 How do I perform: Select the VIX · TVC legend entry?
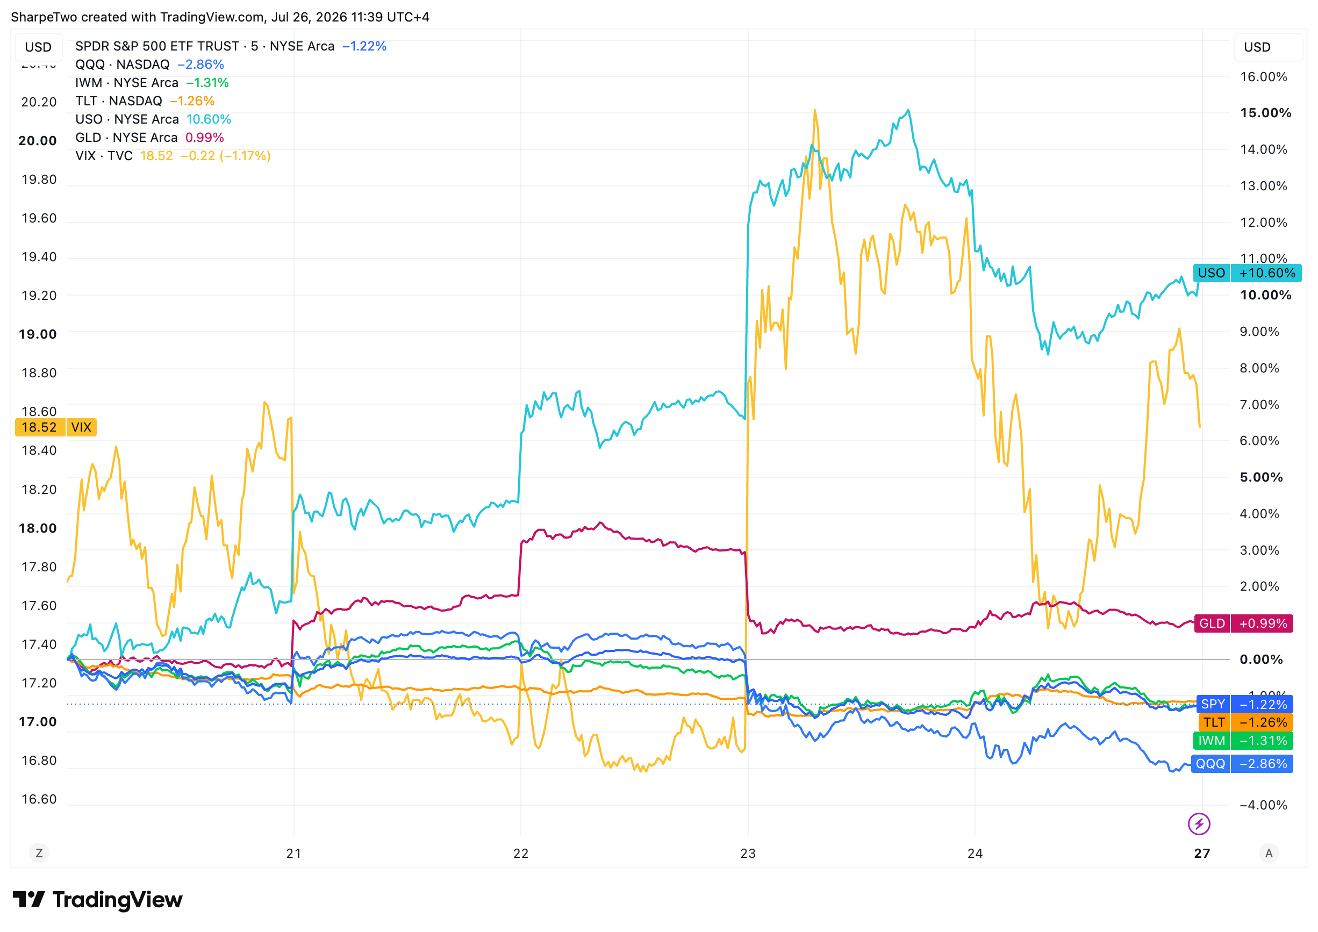(104, 156)
